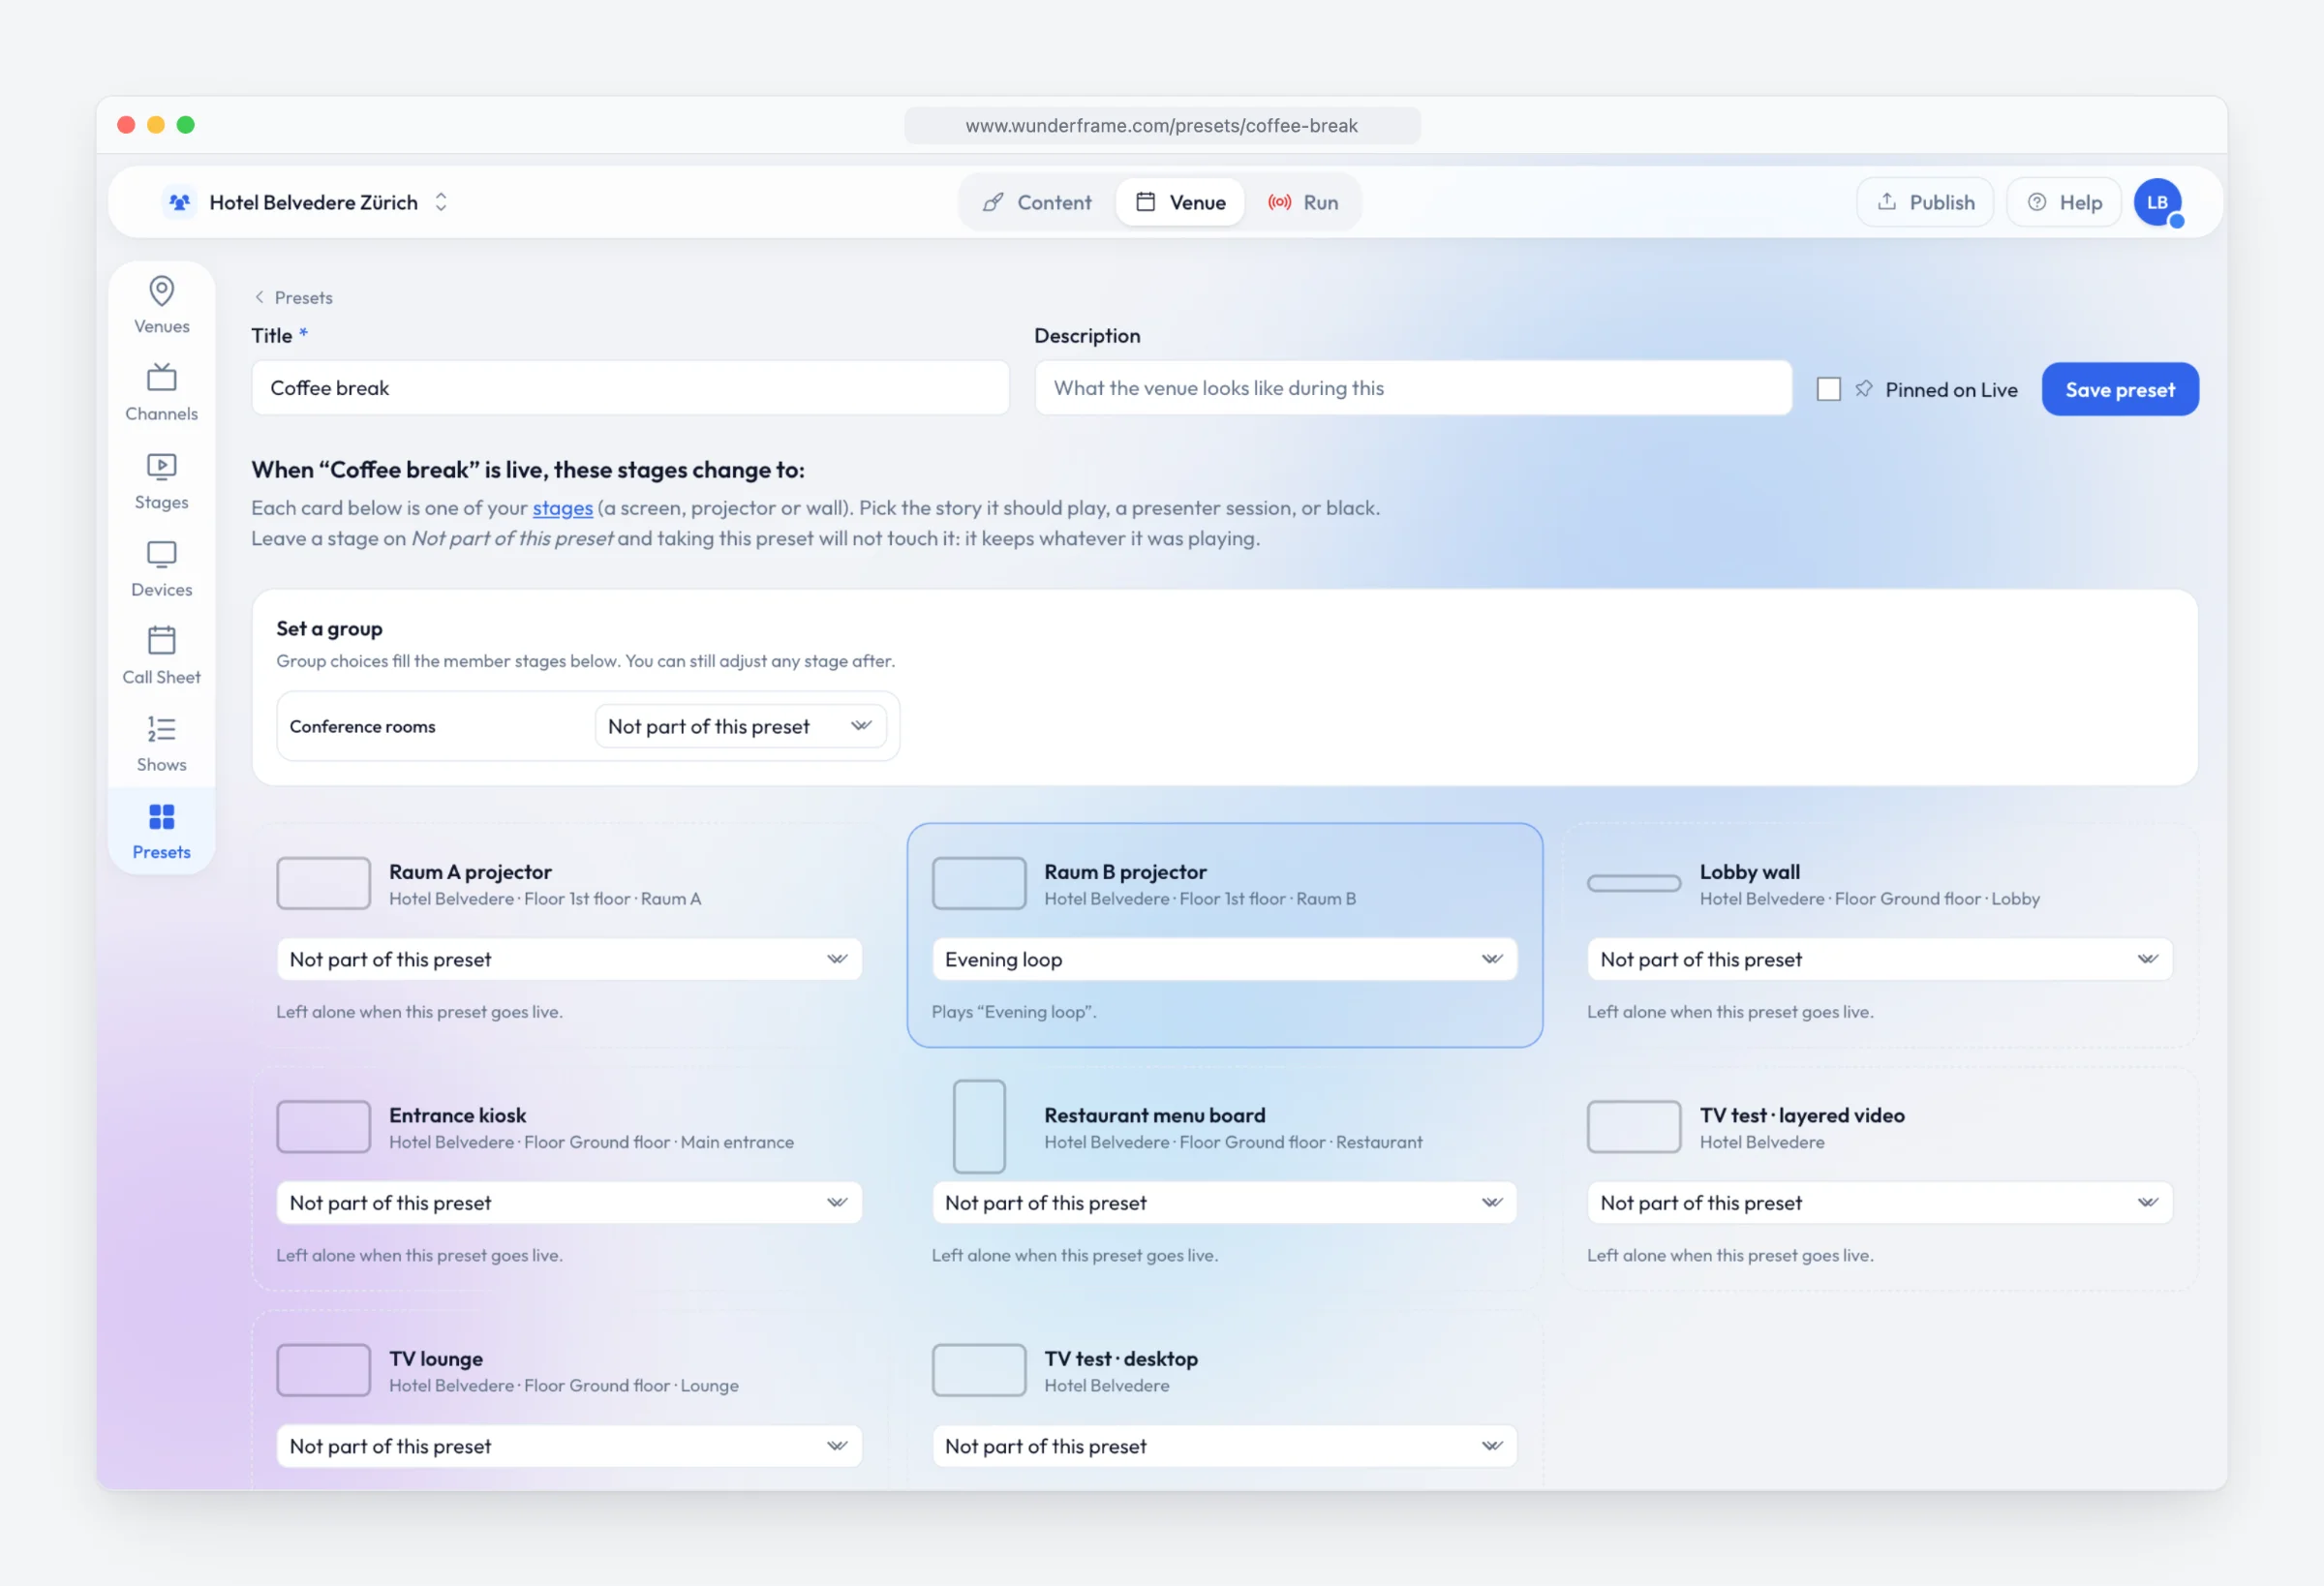Image resolution: width=2324 pixels, height=1586 pixels.
Task: Open the Restaurant menu board story dropdown
Action: [x=1224, y=1203]
